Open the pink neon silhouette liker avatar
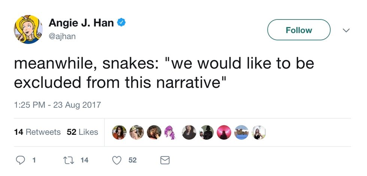The width and height of the screenshot is (367, 176). 224,132
